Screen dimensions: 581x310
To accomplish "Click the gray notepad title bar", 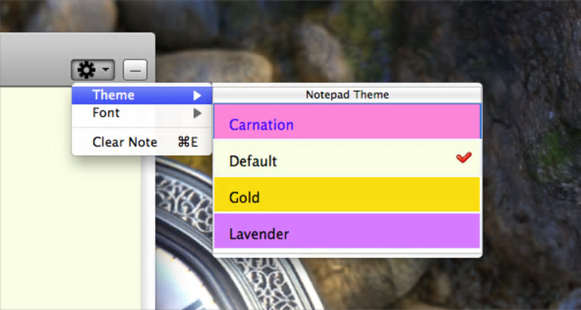I will point(34,57).
